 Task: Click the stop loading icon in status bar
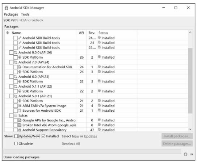[x=185, y=154]
